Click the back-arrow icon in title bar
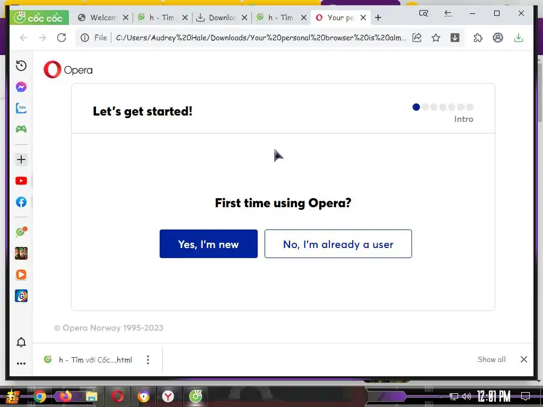 point(448,13)
